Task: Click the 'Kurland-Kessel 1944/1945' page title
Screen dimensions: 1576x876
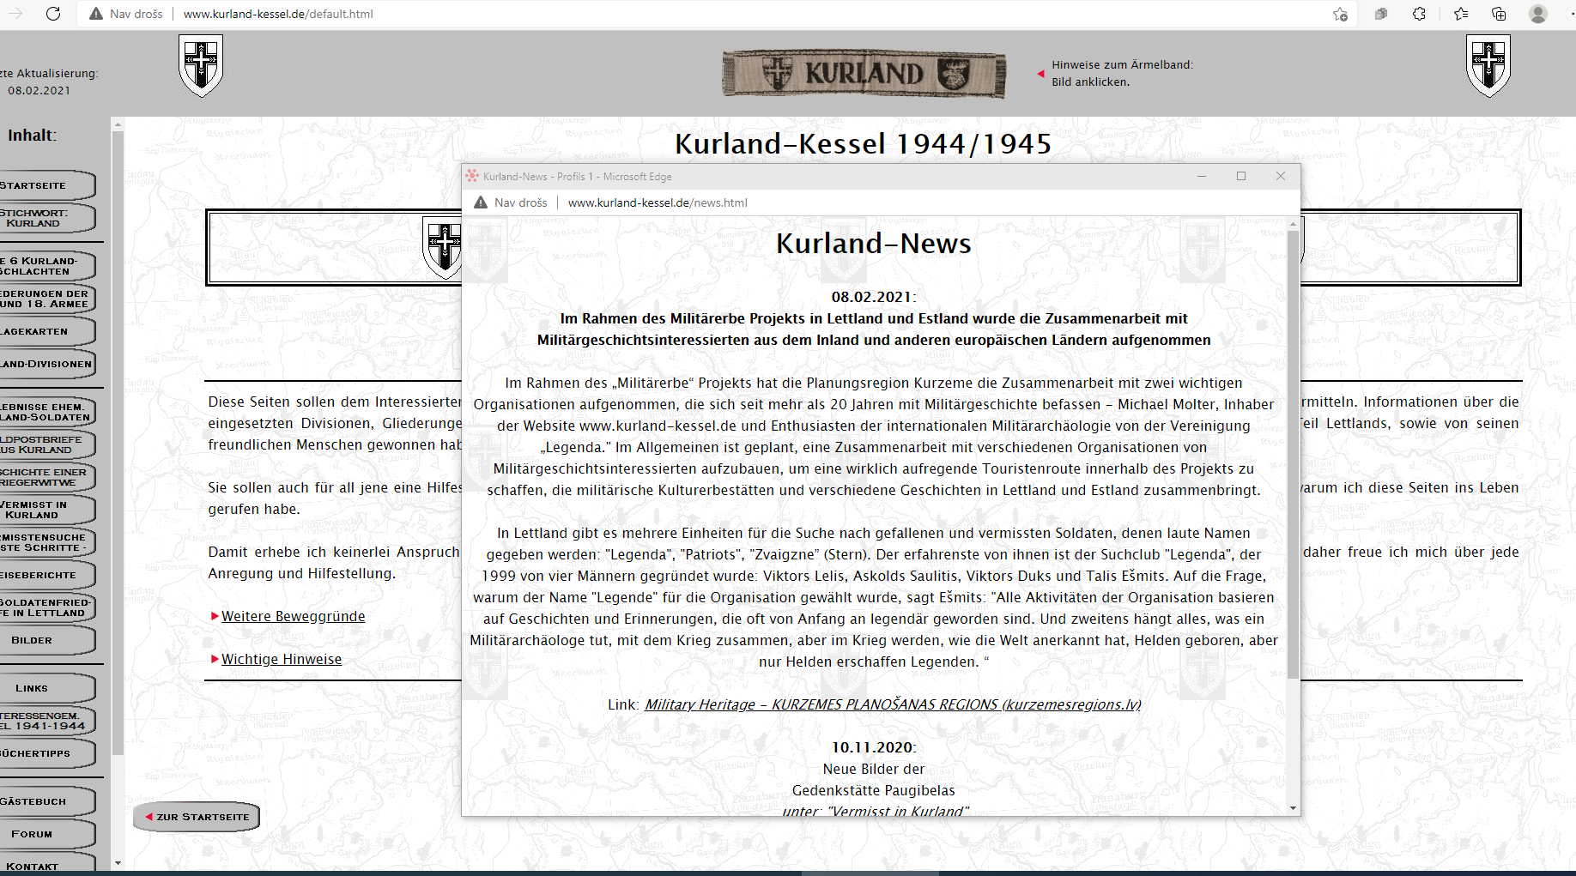Action: 863,143
